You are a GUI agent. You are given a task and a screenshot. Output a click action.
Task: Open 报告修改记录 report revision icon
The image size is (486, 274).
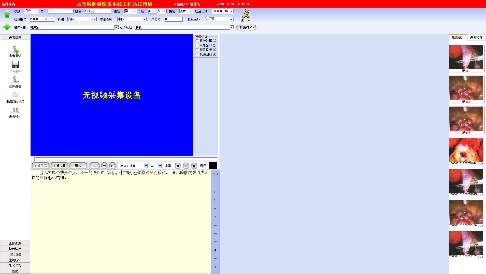pos(15,96)
